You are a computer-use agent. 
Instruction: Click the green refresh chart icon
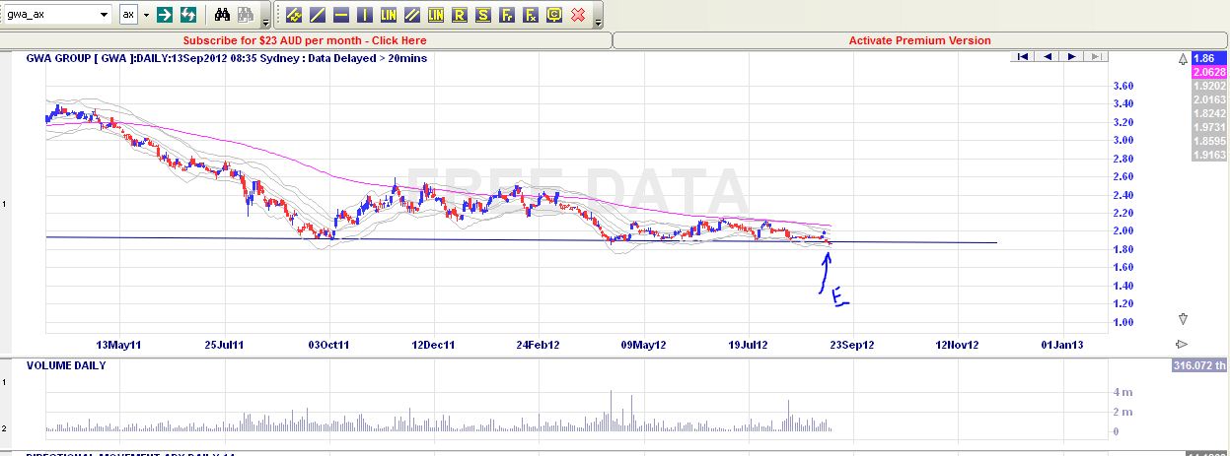[187, 15]
